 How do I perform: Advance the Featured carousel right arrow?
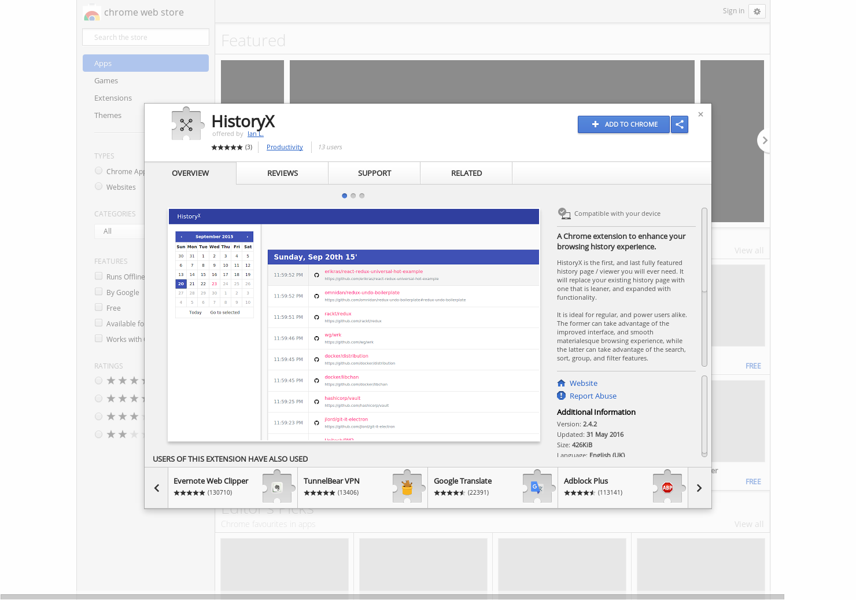pos(765,141)
